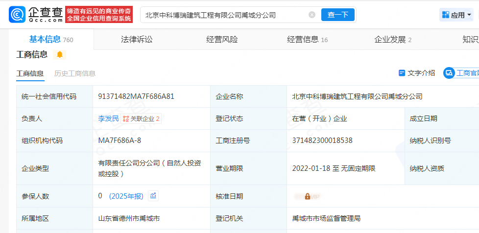Image resolution: width=479 pixels, height=233 pixels.
Task: Click into the company search input field
Action: 225,15
